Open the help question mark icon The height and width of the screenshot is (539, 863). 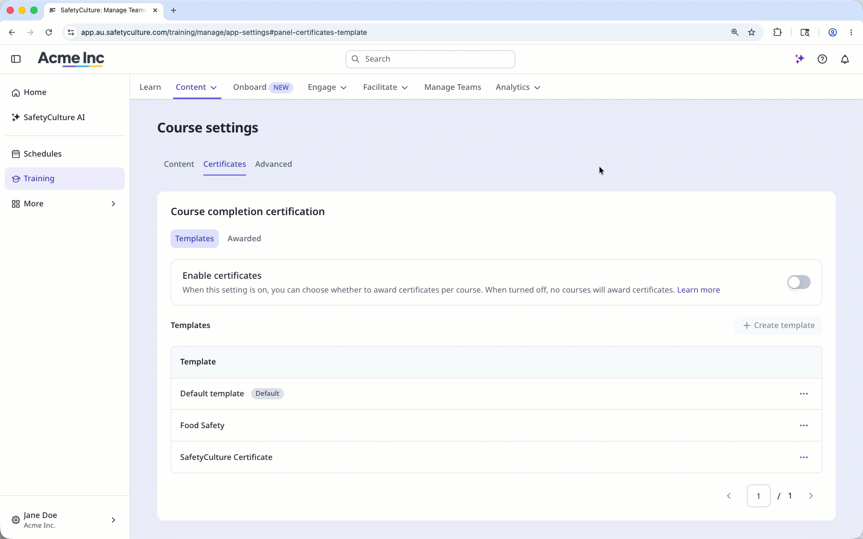tap(822, 59)
